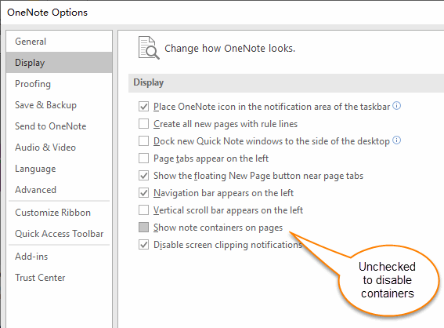
Task: Uncheck Show the floating New Page button
Action: point(143,176)
